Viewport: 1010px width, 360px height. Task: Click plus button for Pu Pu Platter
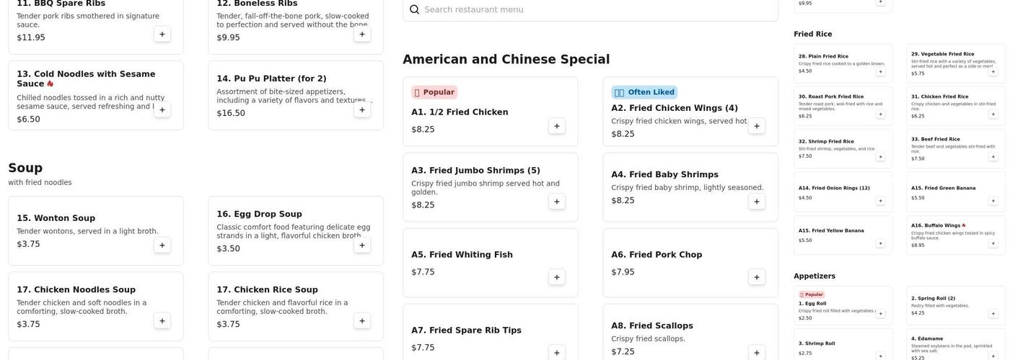(x=362, y=109)
